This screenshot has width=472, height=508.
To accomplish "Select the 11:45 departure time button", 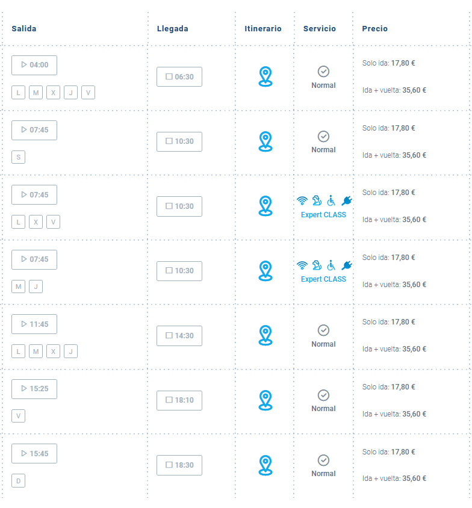I will (x=34, y=324).
